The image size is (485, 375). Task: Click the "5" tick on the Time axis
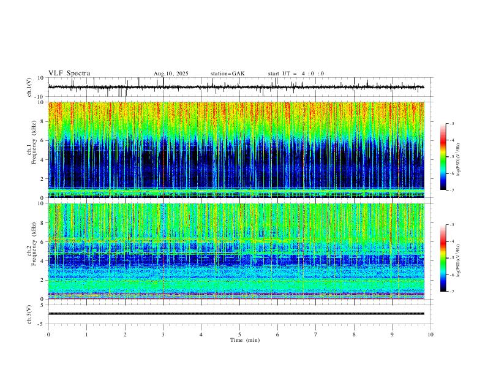pyautogui.click(x=239, y=335)
